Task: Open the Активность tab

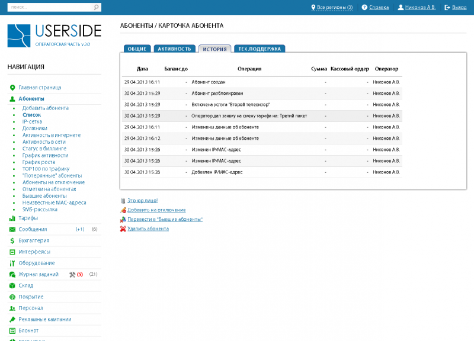Action: pyautogui.click(x=174, y=49)
